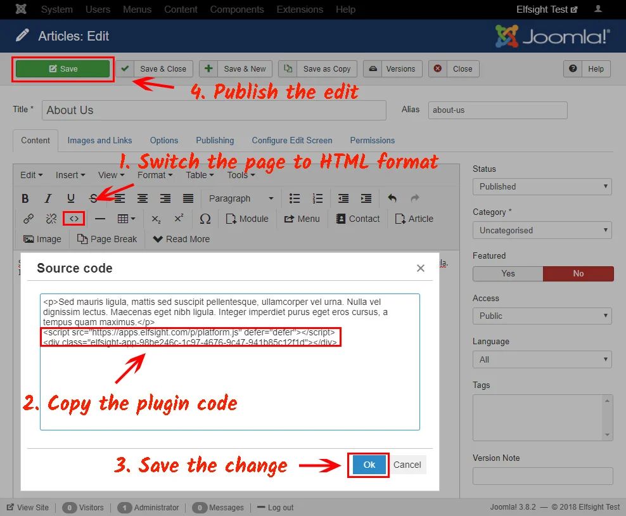Screen dimensions: 626x516
Task: Apply superscript formatting
Action: [179, 219]
